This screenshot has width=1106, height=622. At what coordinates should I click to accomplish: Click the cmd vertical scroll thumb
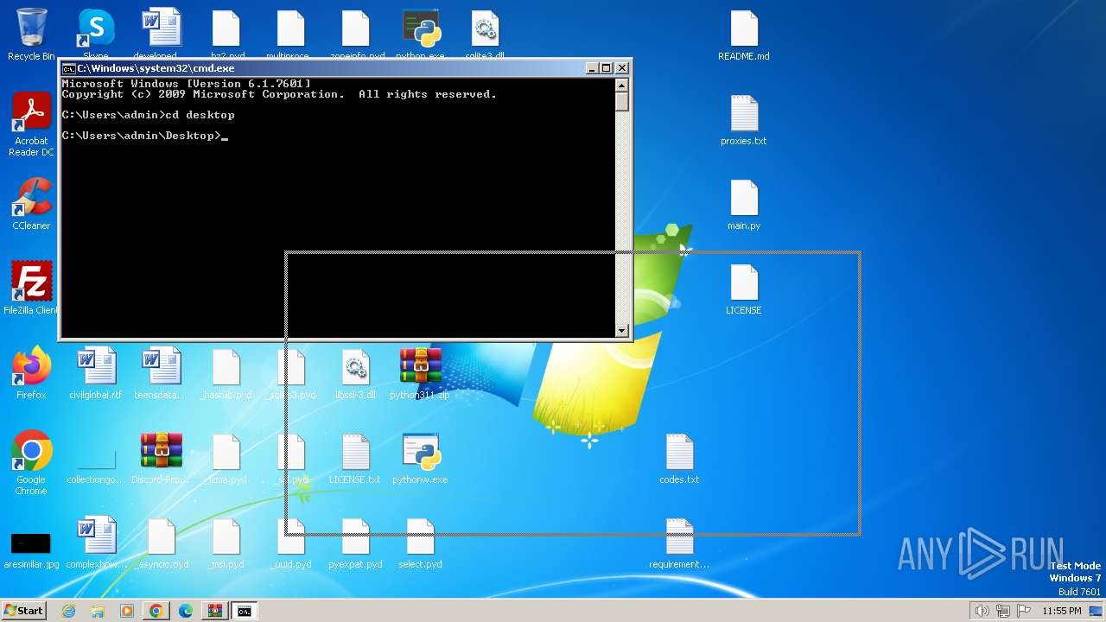click(x=621, y=101)
